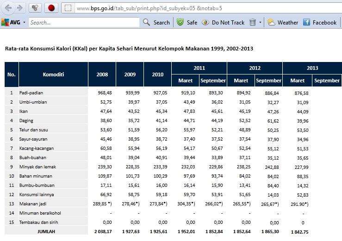This screenshot has width=342, height=241.
Task: Click the Safe toolbar label
Action: point(192,23)
